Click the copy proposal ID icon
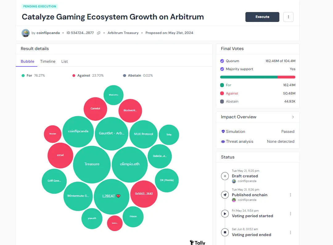This screenshot has width=333, height=245. coord(98,33)
